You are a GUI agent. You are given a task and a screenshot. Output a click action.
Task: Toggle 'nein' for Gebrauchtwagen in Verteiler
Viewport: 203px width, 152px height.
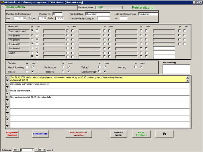click(105, 71)
